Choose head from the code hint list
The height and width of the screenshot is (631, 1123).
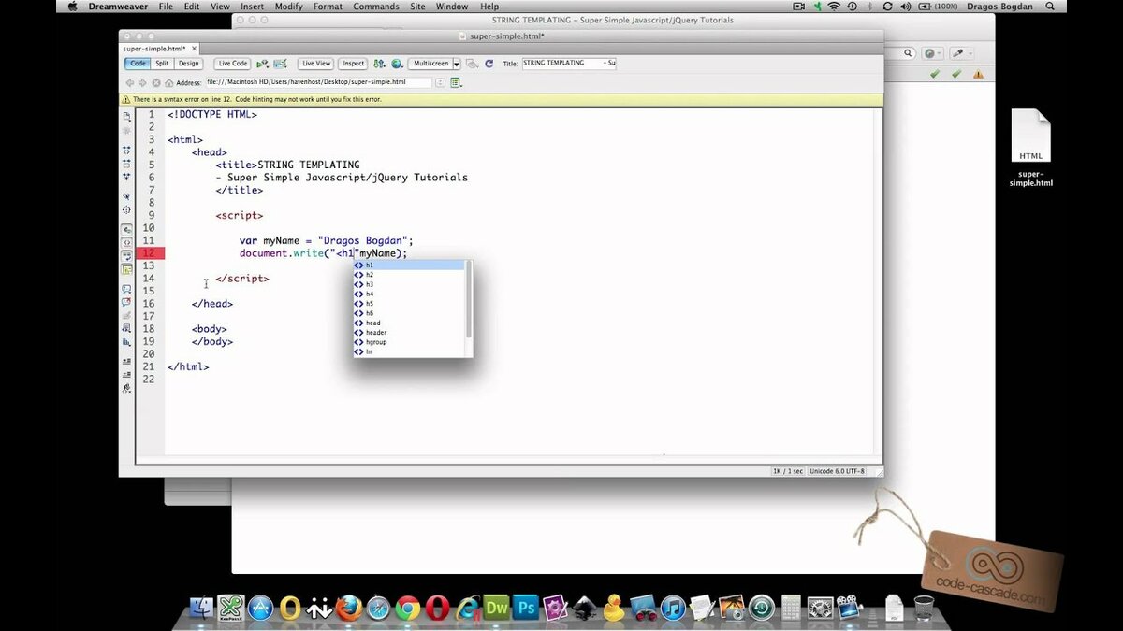[x=408, y=323]
